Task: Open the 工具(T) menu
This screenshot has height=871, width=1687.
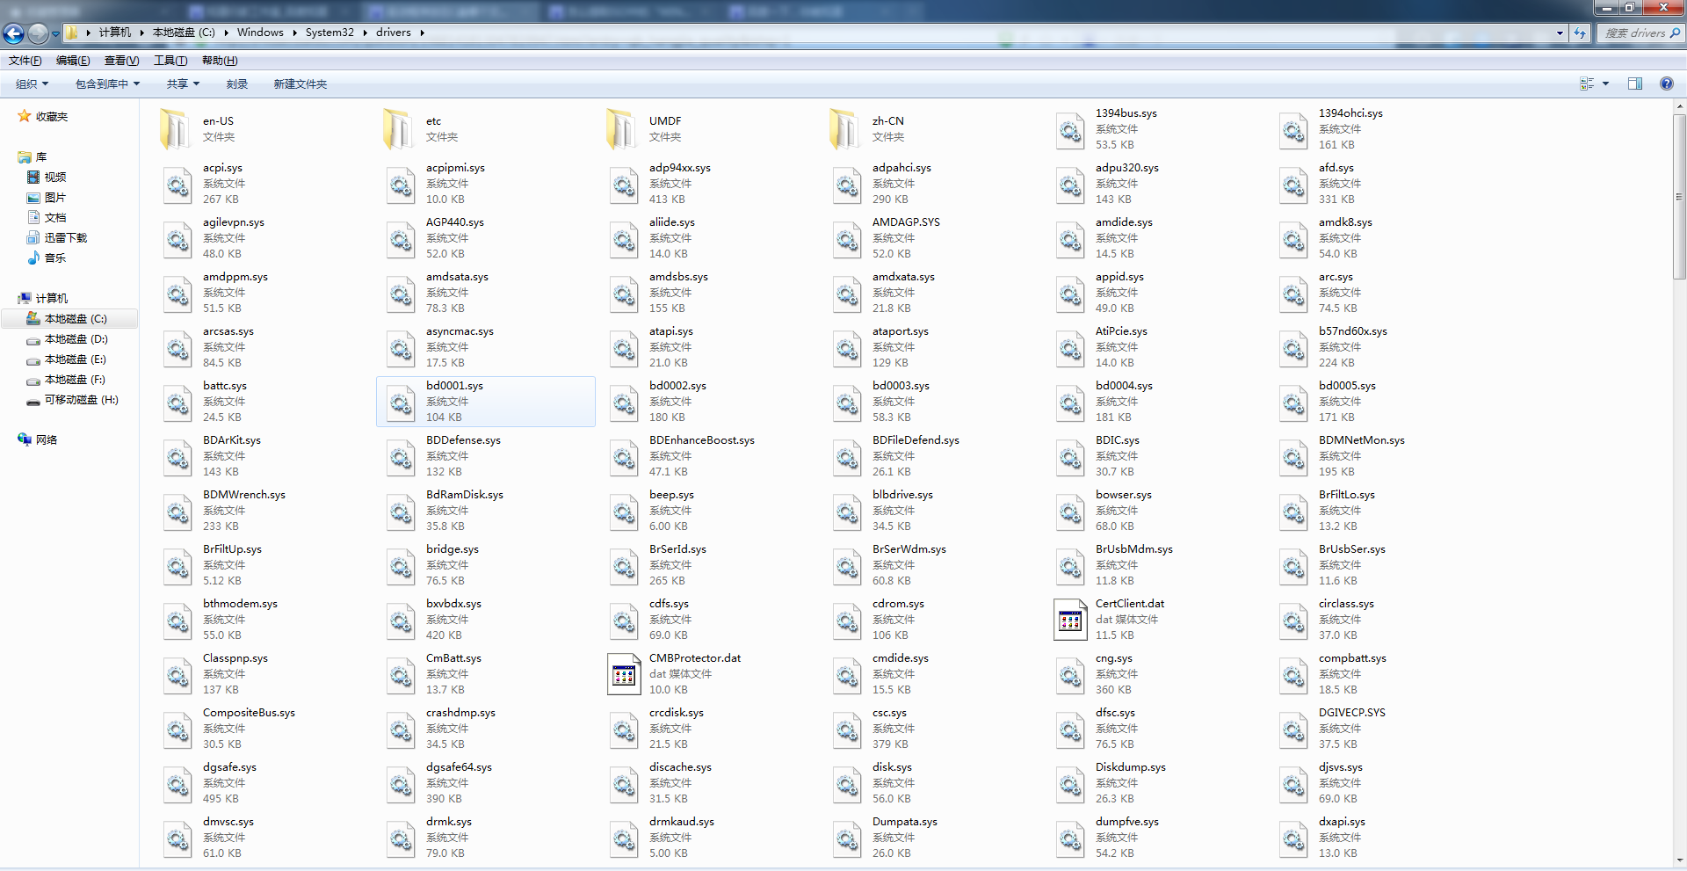Action: pyautogui.click(x=170, y=61)
